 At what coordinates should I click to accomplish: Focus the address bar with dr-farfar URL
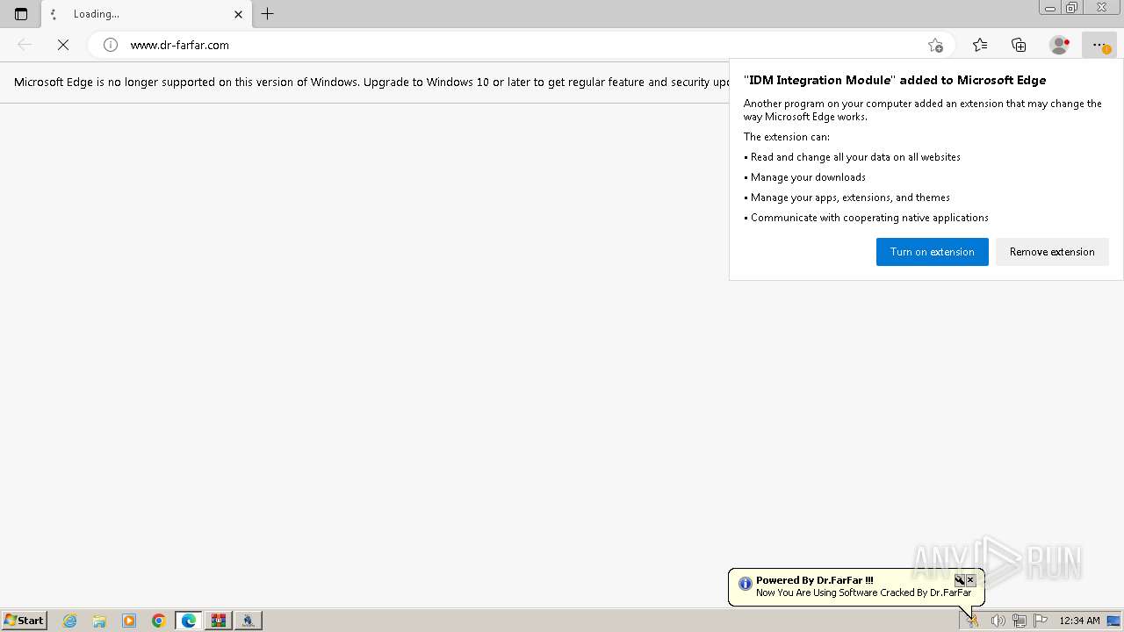[522, 45]
